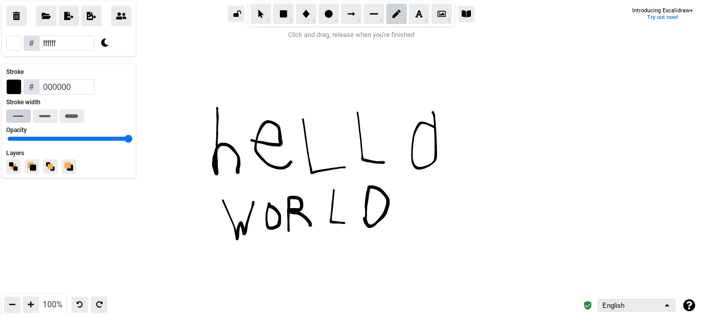The width and height of the screenshot is (701, 315).
Task: Select the Arrow tool
Action: (351, 14)
